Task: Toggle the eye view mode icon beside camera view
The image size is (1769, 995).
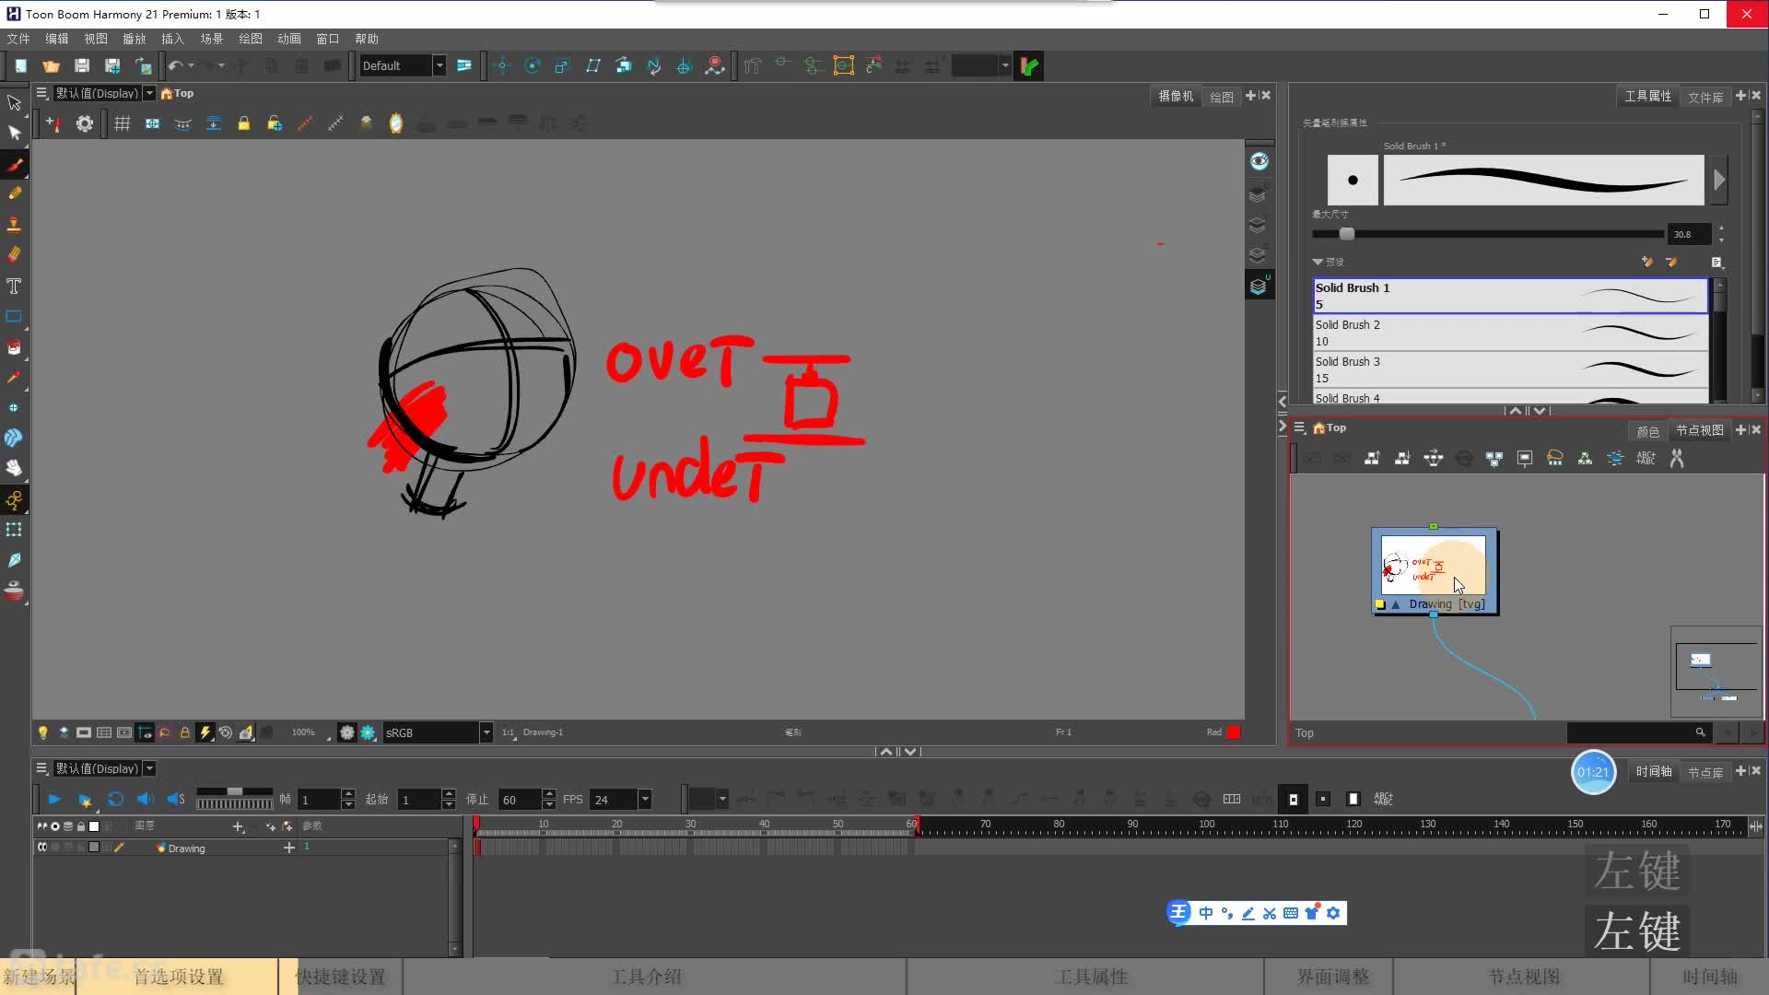Action: coord(1259,161)
